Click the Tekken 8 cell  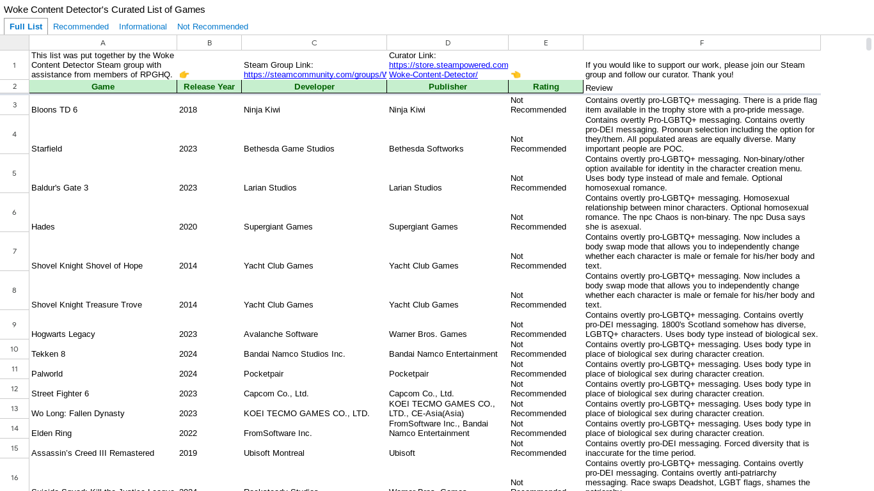(x=103, y=349)
